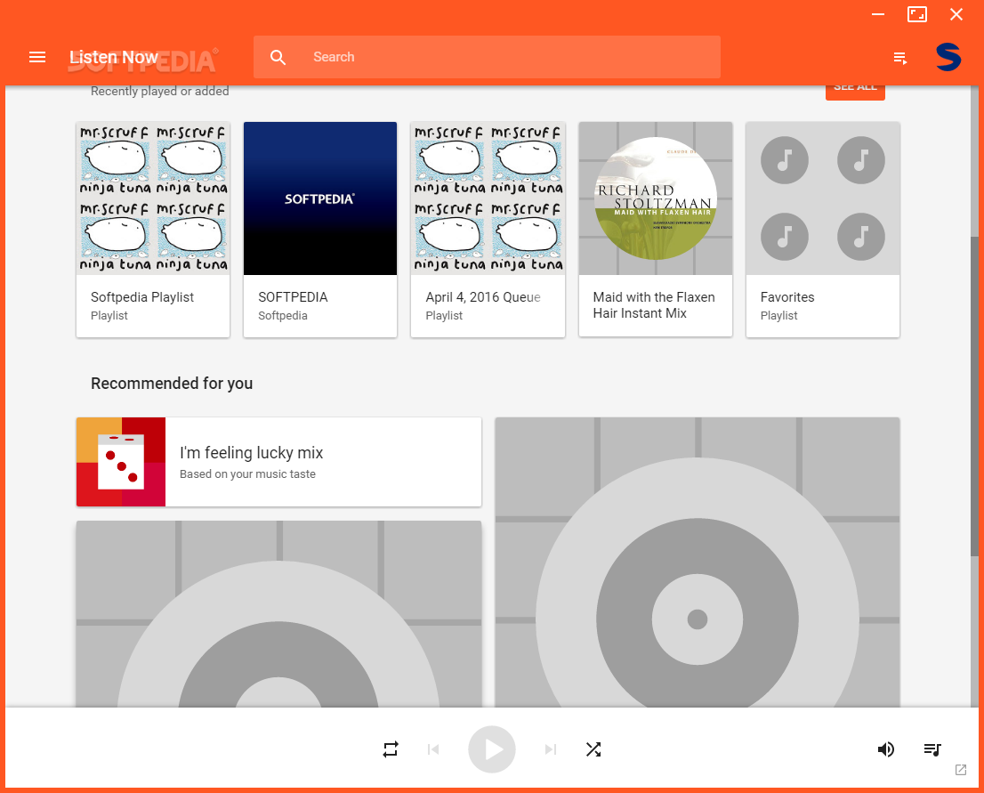
Task: Open Favorites playlist placeholder artwork
Action: pyautogui.click(x=823, y=198)
